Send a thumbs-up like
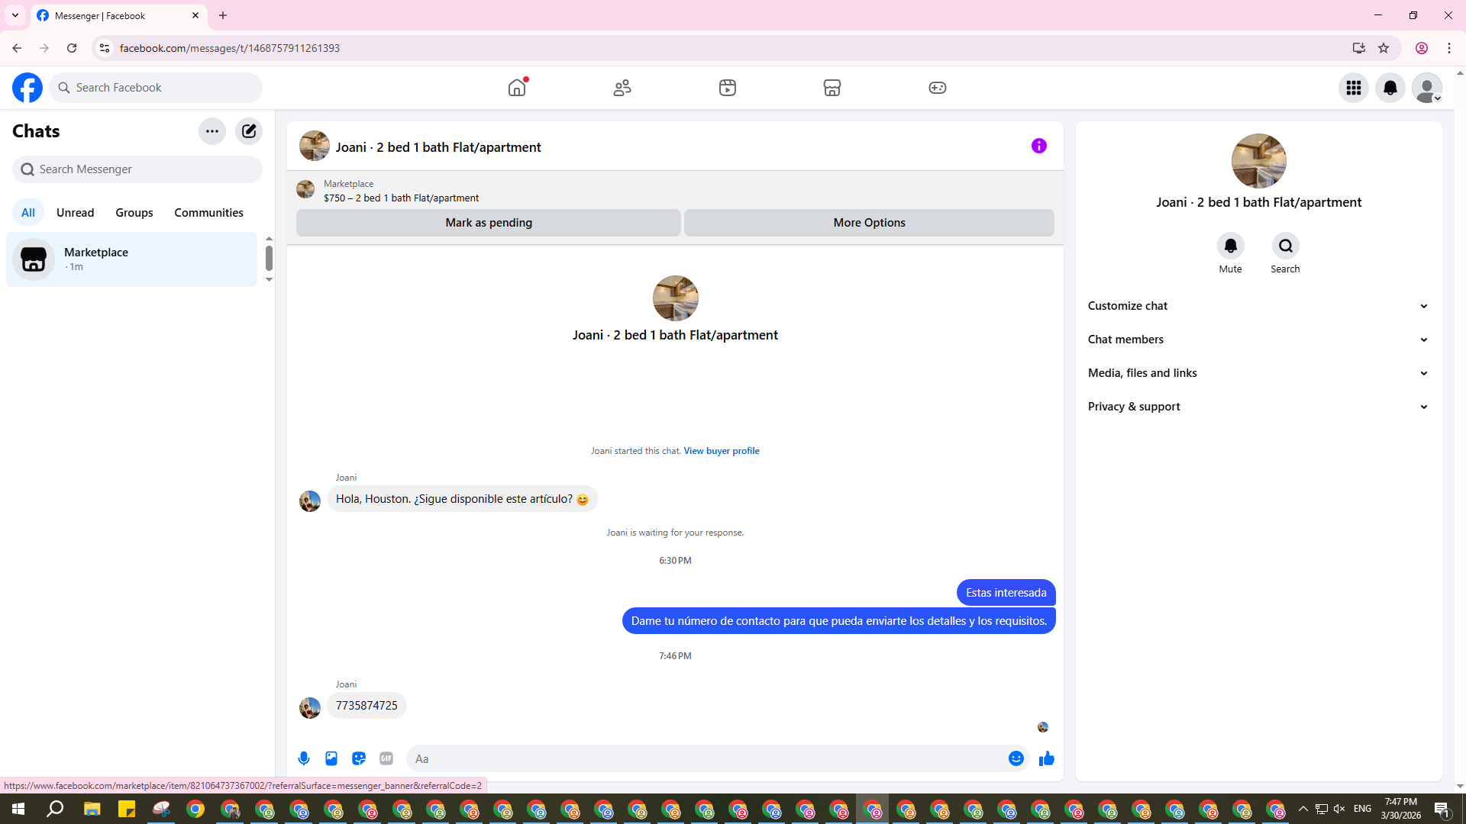 pyautogui.click(x=1046, y=758)
